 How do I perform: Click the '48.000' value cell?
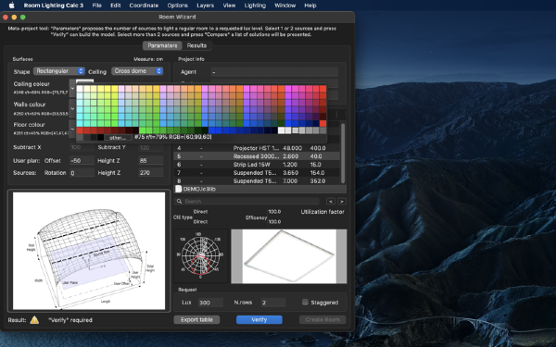click(x=292, y=148)
